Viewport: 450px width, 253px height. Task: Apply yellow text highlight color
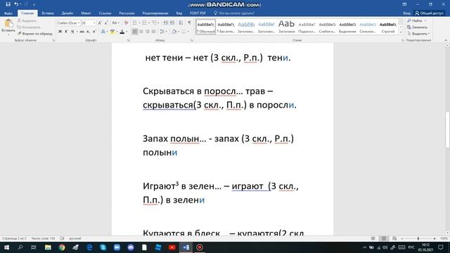click(112, 32)
